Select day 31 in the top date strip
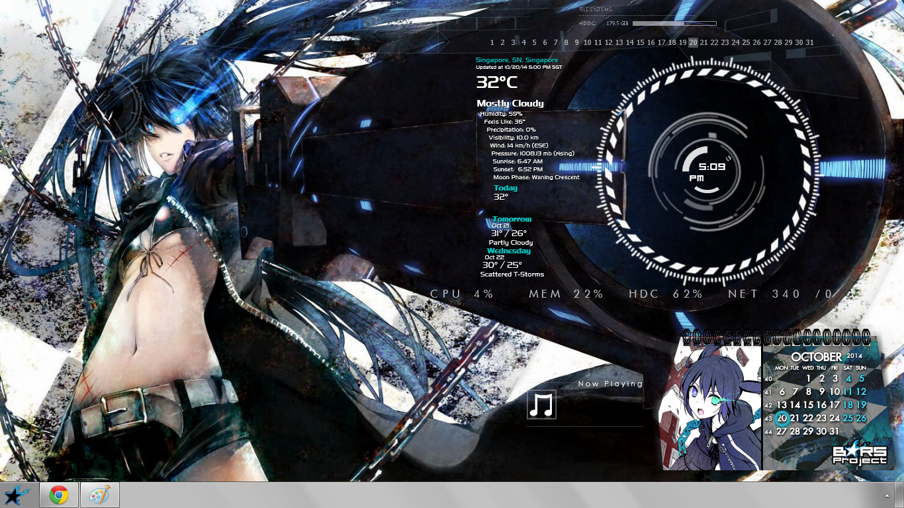904x508 pixels. point(809,42)
